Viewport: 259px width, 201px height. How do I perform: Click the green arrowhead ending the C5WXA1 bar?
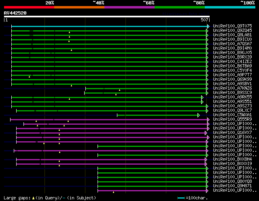pyautogui.click(x=199, y=115)
